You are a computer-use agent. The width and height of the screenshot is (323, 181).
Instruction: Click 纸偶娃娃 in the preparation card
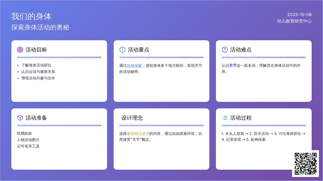(x=24, y=133)
